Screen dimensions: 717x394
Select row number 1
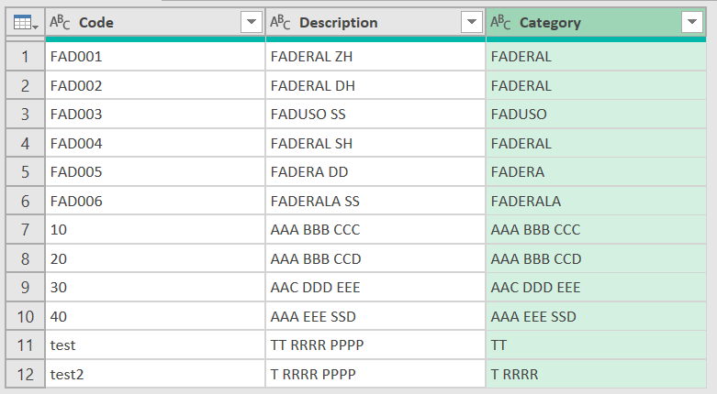point(25,57)
